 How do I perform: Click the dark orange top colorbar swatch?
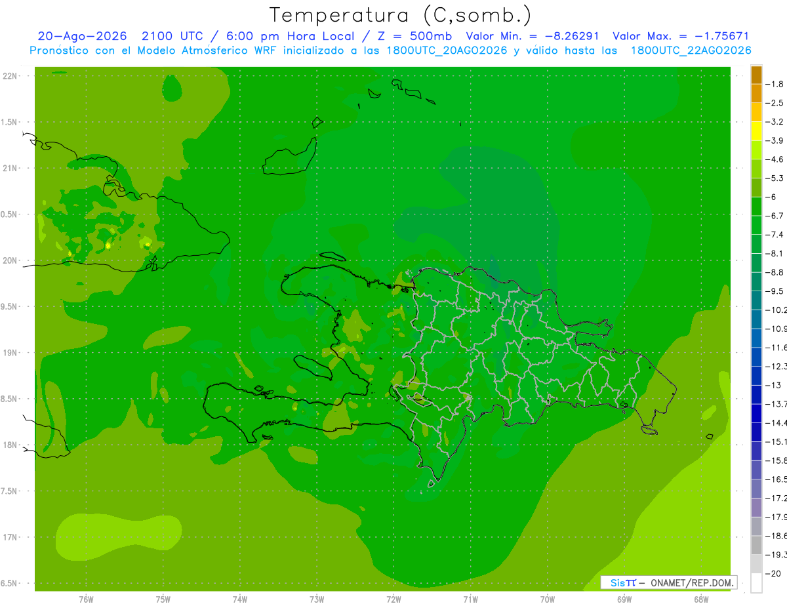click(x=756, y=75)
